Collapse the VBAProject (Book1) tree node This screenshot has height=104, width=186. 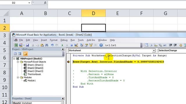click(14, 59)
